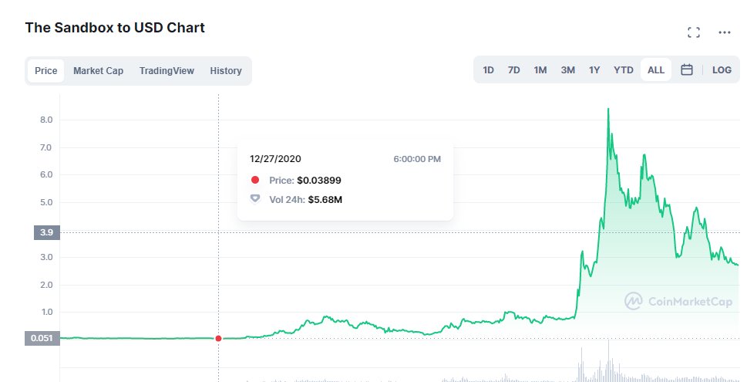Viewport: 747px width, 382px height.
Task: Select the YTD time range
Action: point(624,70)
